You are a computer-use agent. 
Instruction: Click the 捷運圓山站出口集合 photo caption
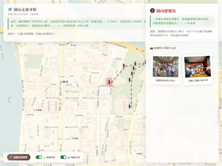[165, 80]
